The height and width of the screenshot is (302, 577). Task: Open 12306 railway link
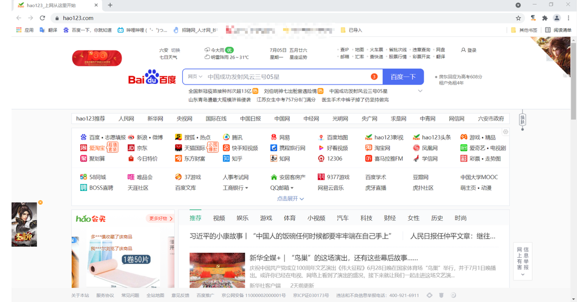click(330, 159)
